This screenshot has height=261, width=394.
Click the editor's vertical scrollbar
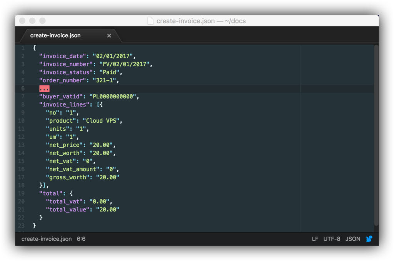point(376,135)
